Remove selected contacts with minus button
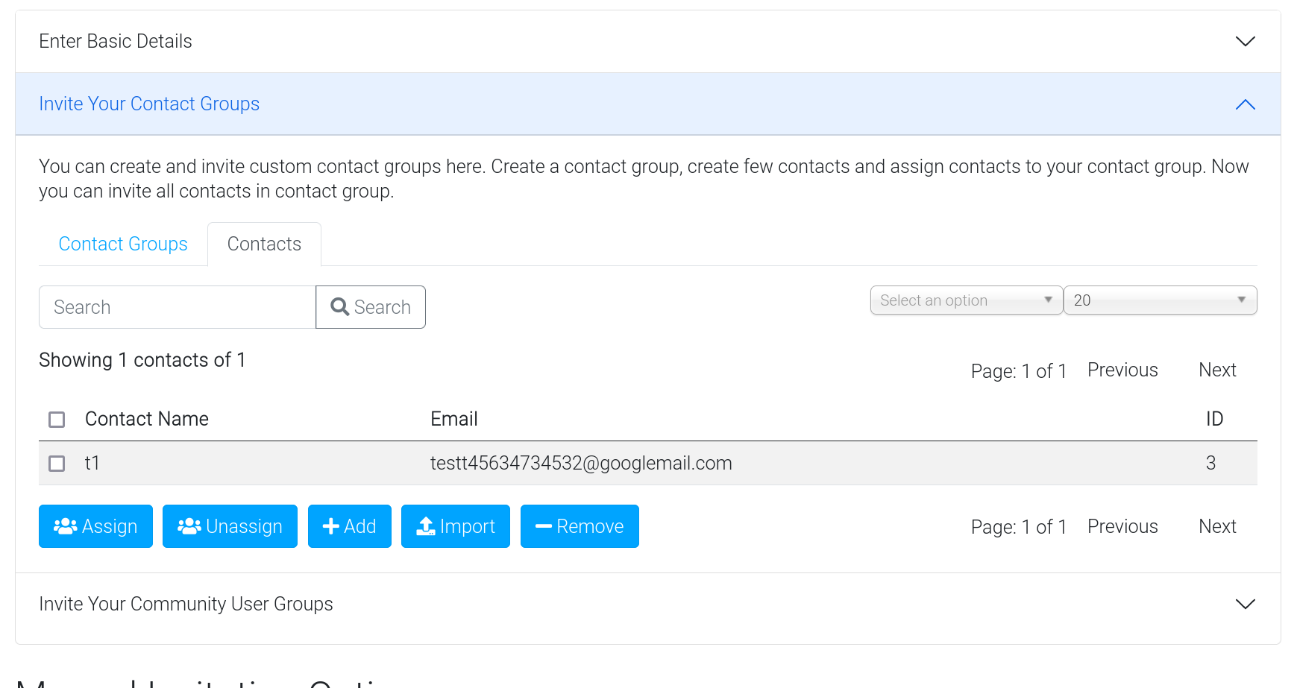1297x688 pixels. (x=579, y=526)
